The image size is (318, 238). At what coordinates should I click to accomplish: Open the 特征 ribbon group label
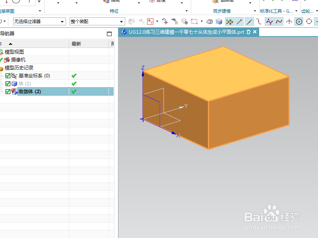tap(114, 11)
